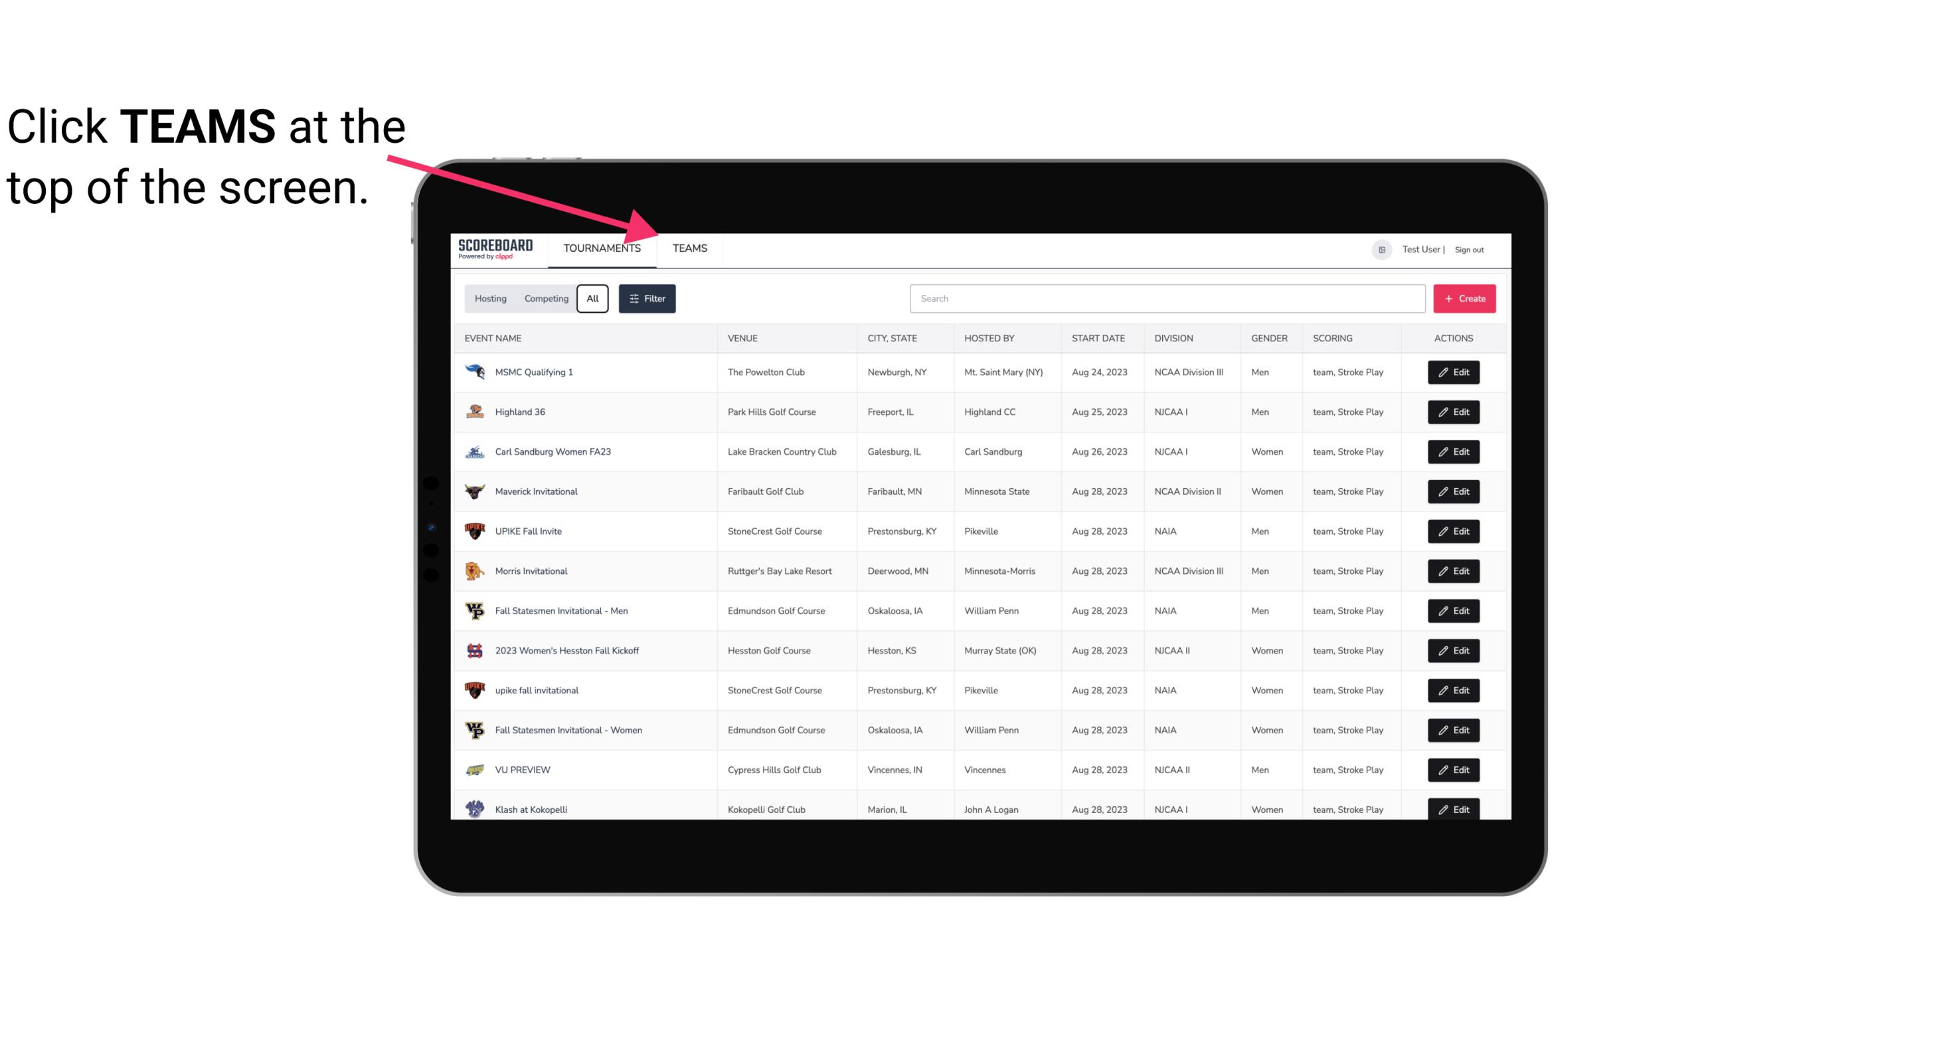Select the All filter toggle
The image size is (1959, 1054).
592,299
